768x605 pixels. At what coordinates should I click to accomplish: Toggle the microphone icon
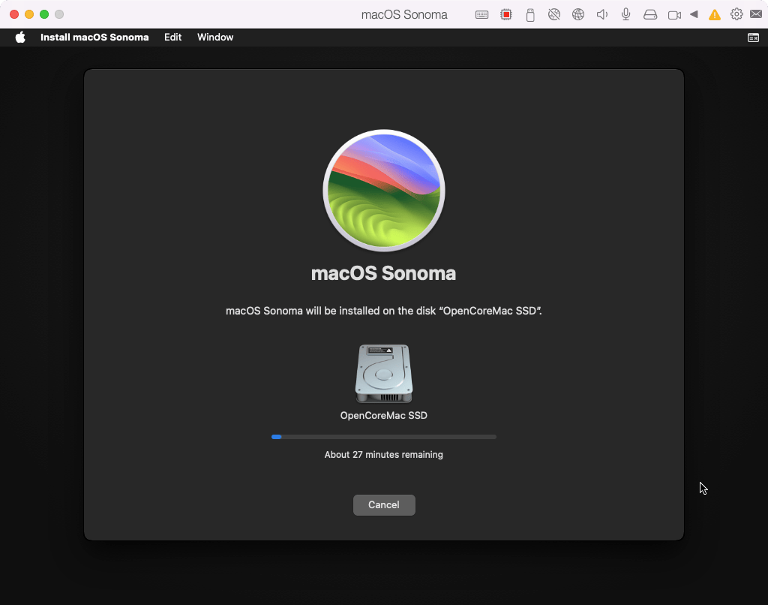pos(625,15)
